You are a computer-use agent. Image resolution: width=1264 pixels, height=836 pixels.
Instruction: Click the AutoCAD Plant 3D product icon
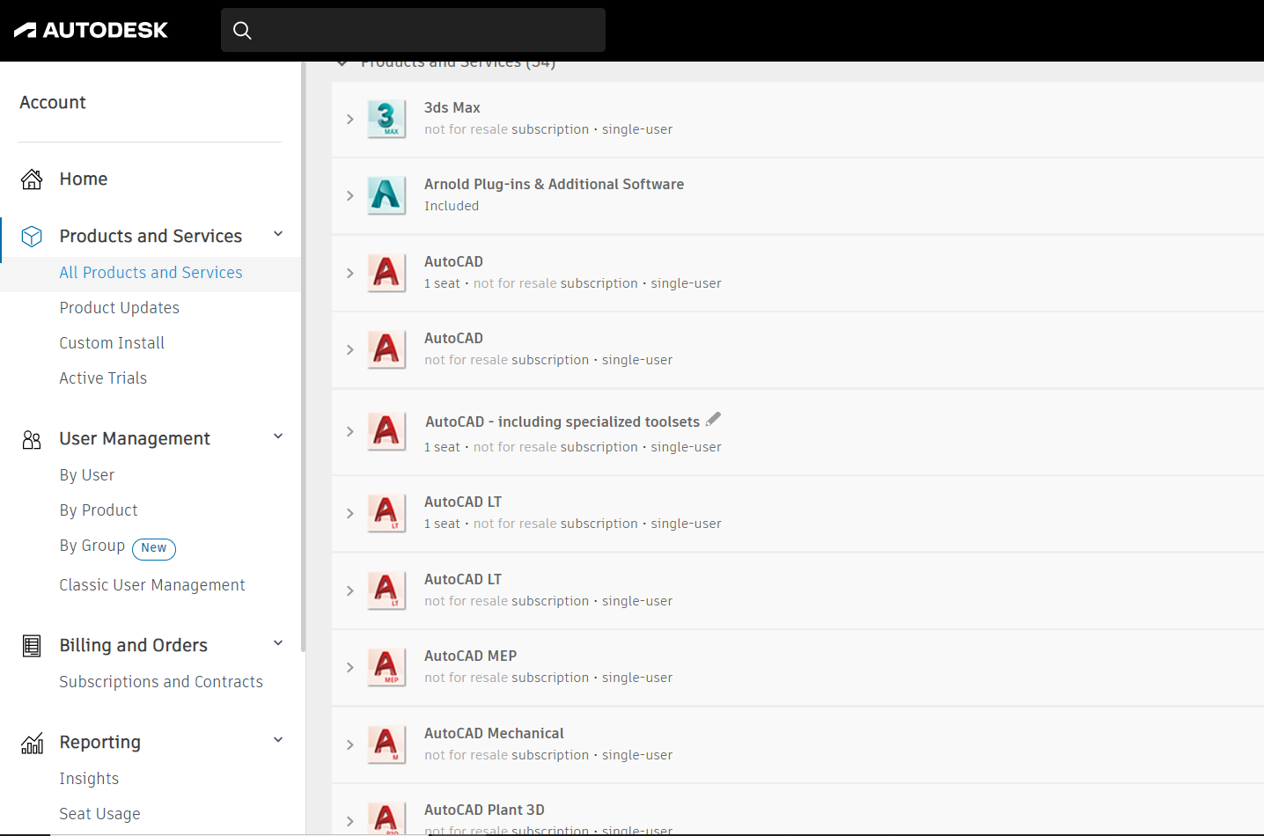pyautogui.click(x=386, y=818)
